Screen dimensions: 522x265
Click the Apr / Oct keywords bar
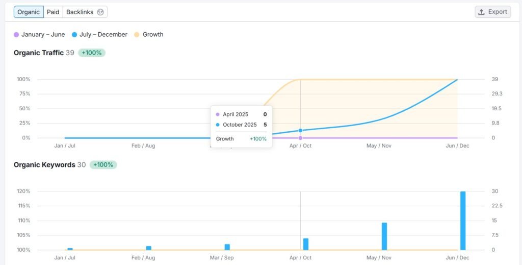coord(306,244)
